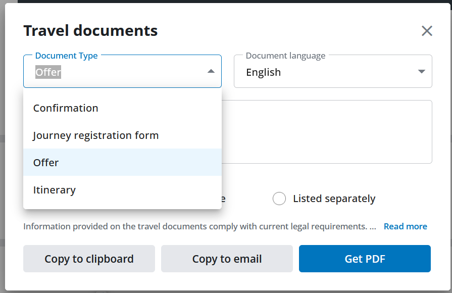Select Confirmation from the document type list
452x293 pixels.
click(x=66, y=108)
